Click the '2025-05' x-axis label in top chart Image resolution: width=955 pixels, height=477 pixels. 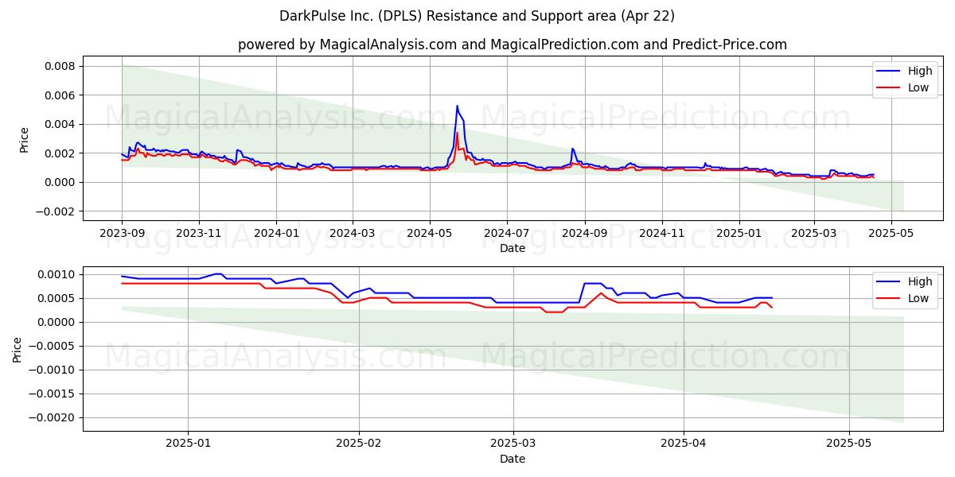[891, 234]
